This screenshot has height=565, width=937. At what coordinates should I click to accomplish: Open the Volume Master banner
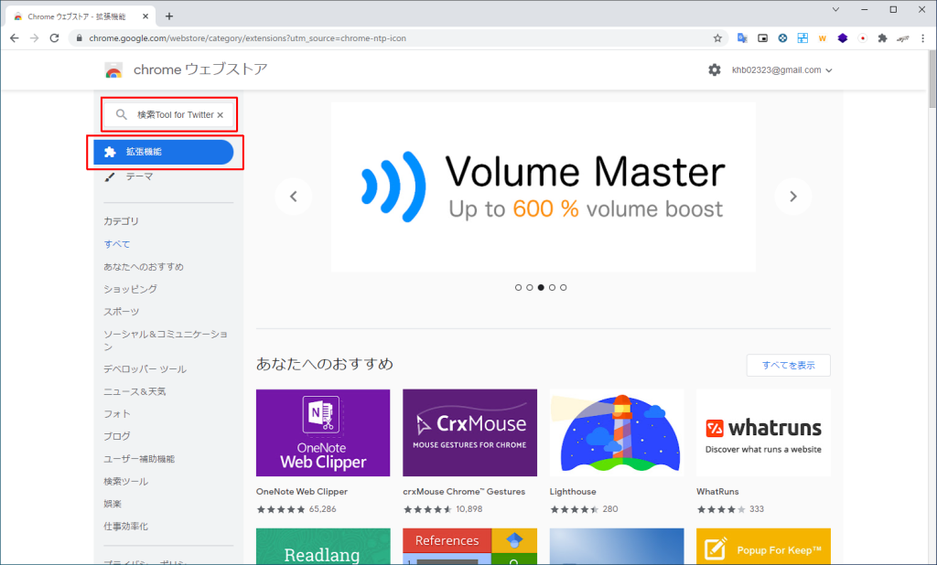click(x=544, y=187)
